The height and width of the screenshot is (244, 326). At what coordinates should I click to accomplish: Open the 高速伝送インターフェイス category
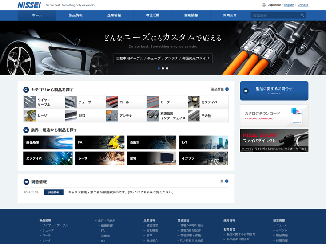pos(167,115)
